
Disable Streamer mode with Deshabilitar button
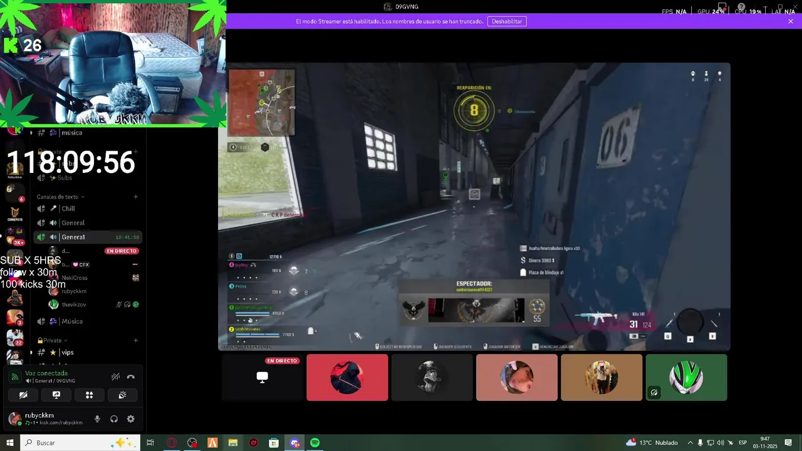[507, 21]
